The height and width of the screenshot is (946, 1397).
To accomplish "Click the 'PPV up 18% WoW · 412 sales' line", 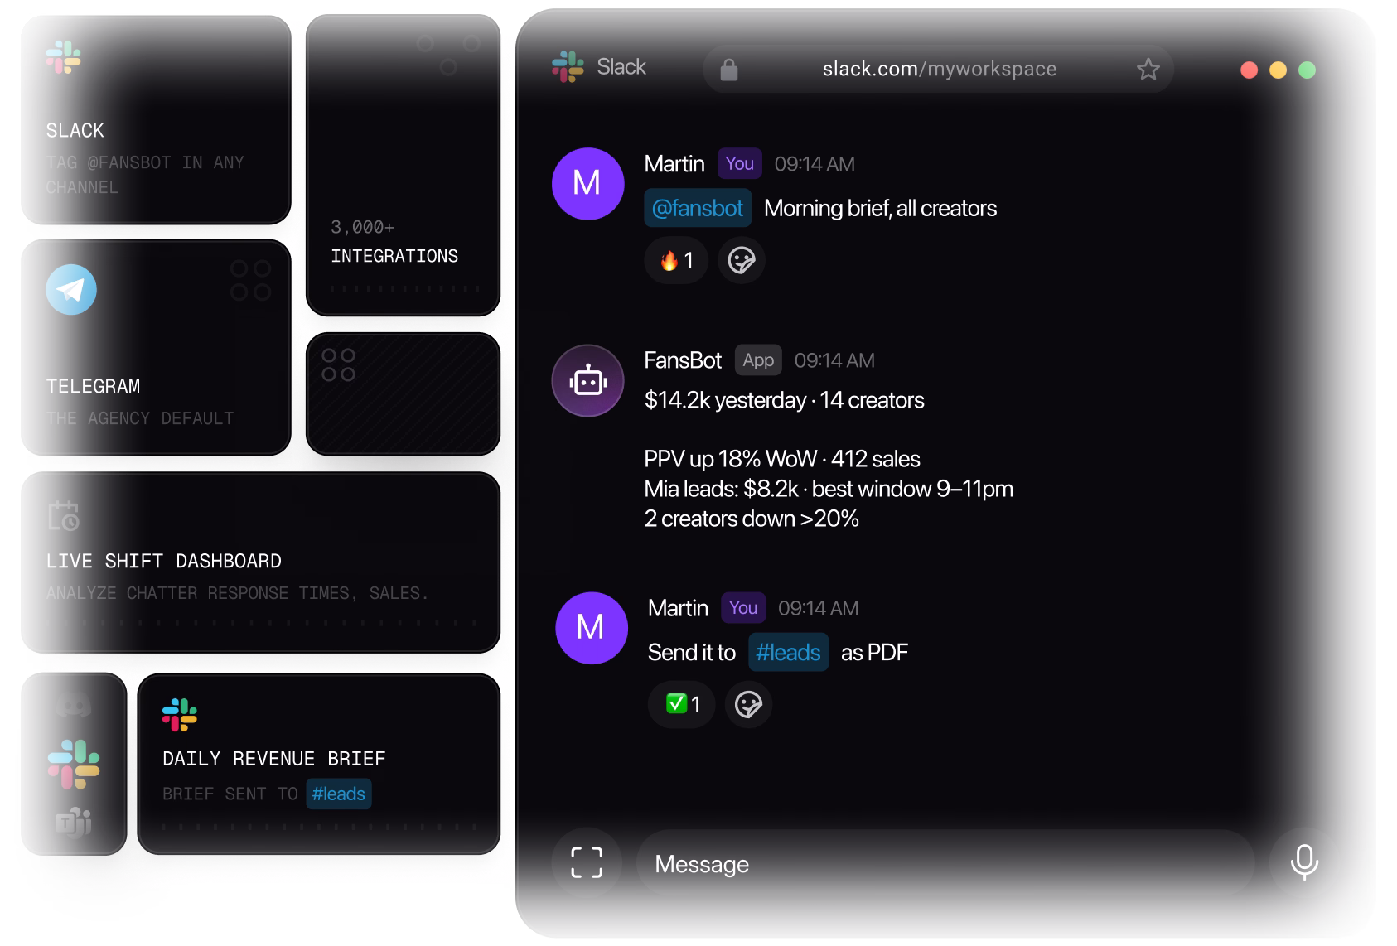I will [782, 459].
